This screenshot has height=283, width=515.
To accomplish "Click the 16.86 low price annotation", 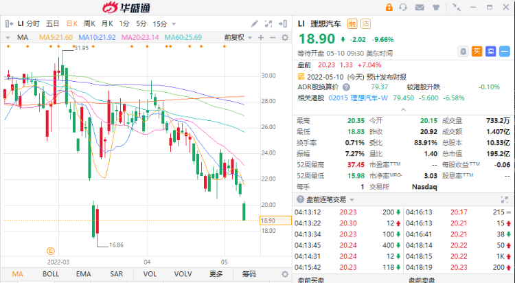I will point(116,245).
